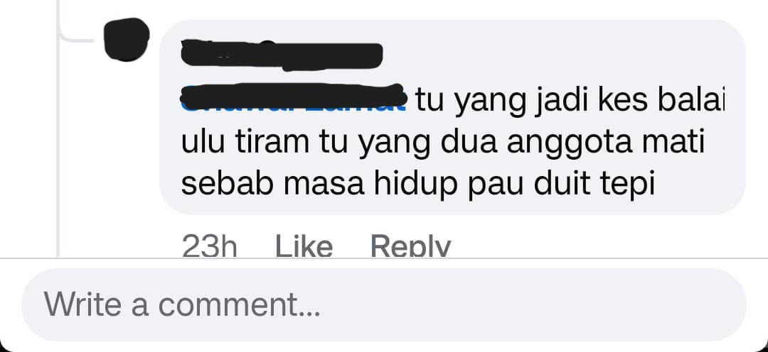768x352 pixels.
Task: Click the words "ulu tiram" in the comment
Action: point(246,142)
